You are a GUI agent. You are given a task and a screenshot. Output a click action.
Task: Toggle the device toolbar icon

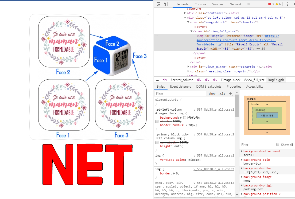tap(166, 4)
